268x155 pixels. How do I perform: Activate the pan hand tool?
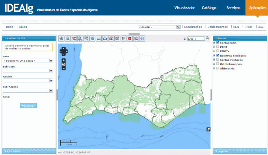(74, 38)
